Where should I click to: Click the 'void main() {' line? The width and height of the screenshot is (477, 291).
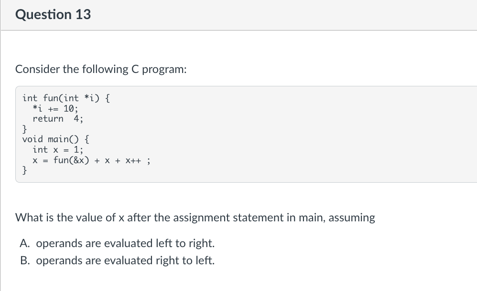pyautogui.click(x=55, y=139)
